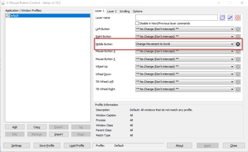Open the Tilt Wheel Left dropdown
Screen dimensions: 248x152
(x=185, y=82)
